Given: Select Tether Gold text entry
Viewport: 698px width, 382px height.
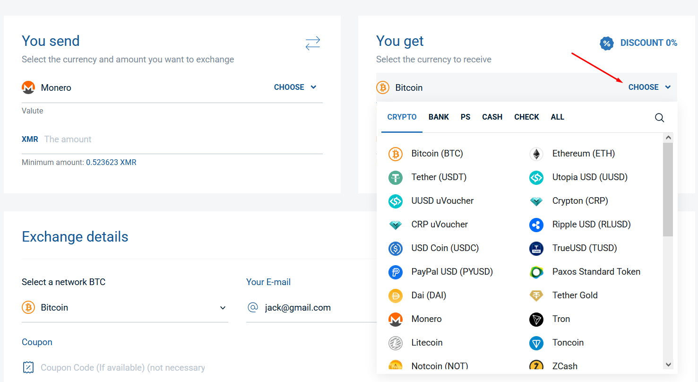Looking at the screenshot, I should (575, 295).
